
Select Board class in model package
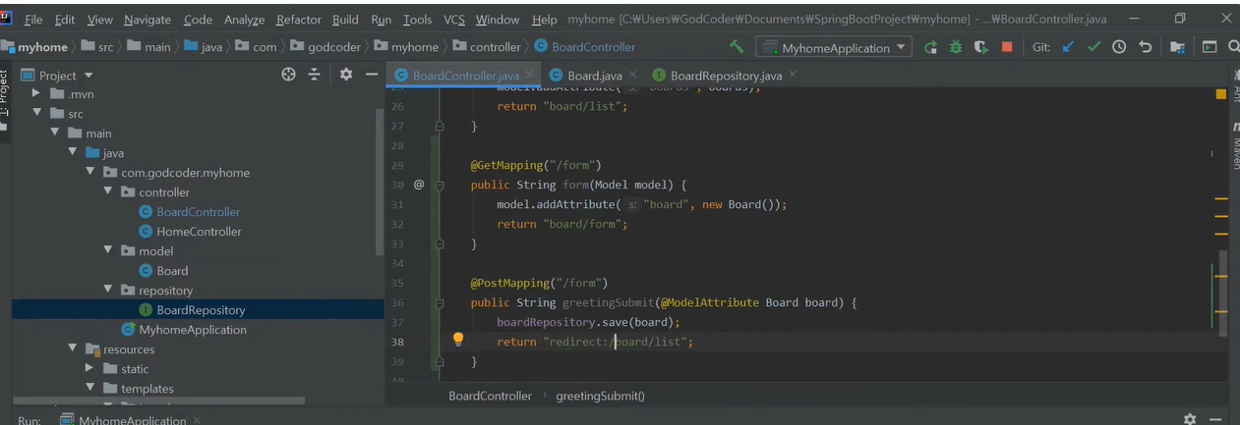point(172,271)
